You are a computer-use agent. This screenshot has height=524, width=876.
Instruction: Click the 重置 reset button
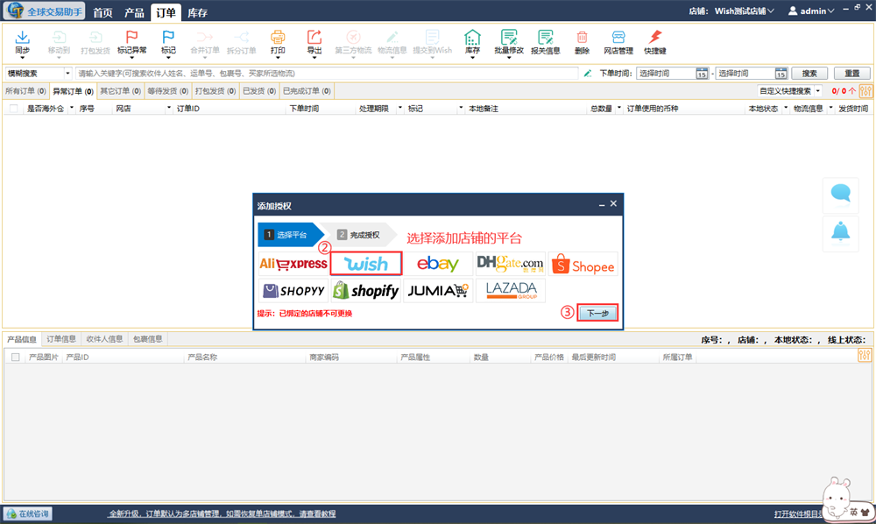click(x=852, y=74)
